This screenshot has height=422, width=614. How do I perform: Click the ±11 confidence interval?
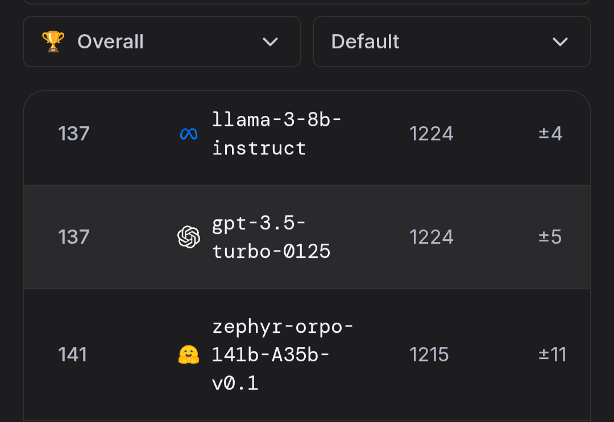[553, 355]
